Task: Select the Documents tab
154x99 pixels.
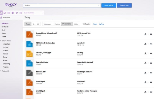Action: click(67, 24)
